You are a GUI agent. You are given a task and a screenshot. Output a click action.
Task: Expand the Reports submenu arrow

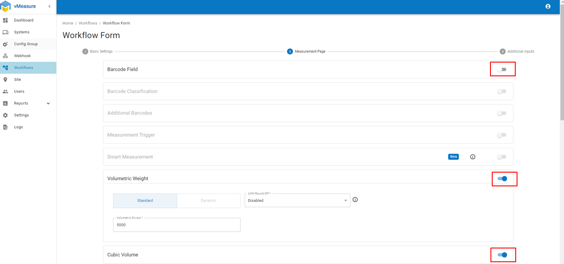(x=48, y=103)
